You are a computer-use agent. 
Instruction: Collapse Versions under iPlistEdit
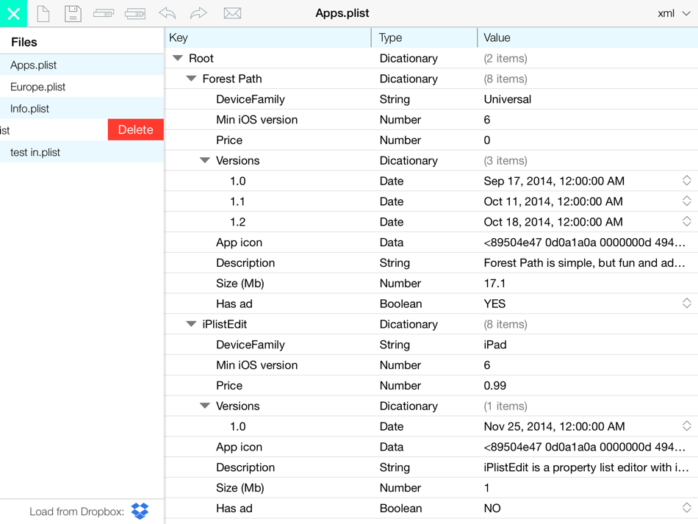205,406
